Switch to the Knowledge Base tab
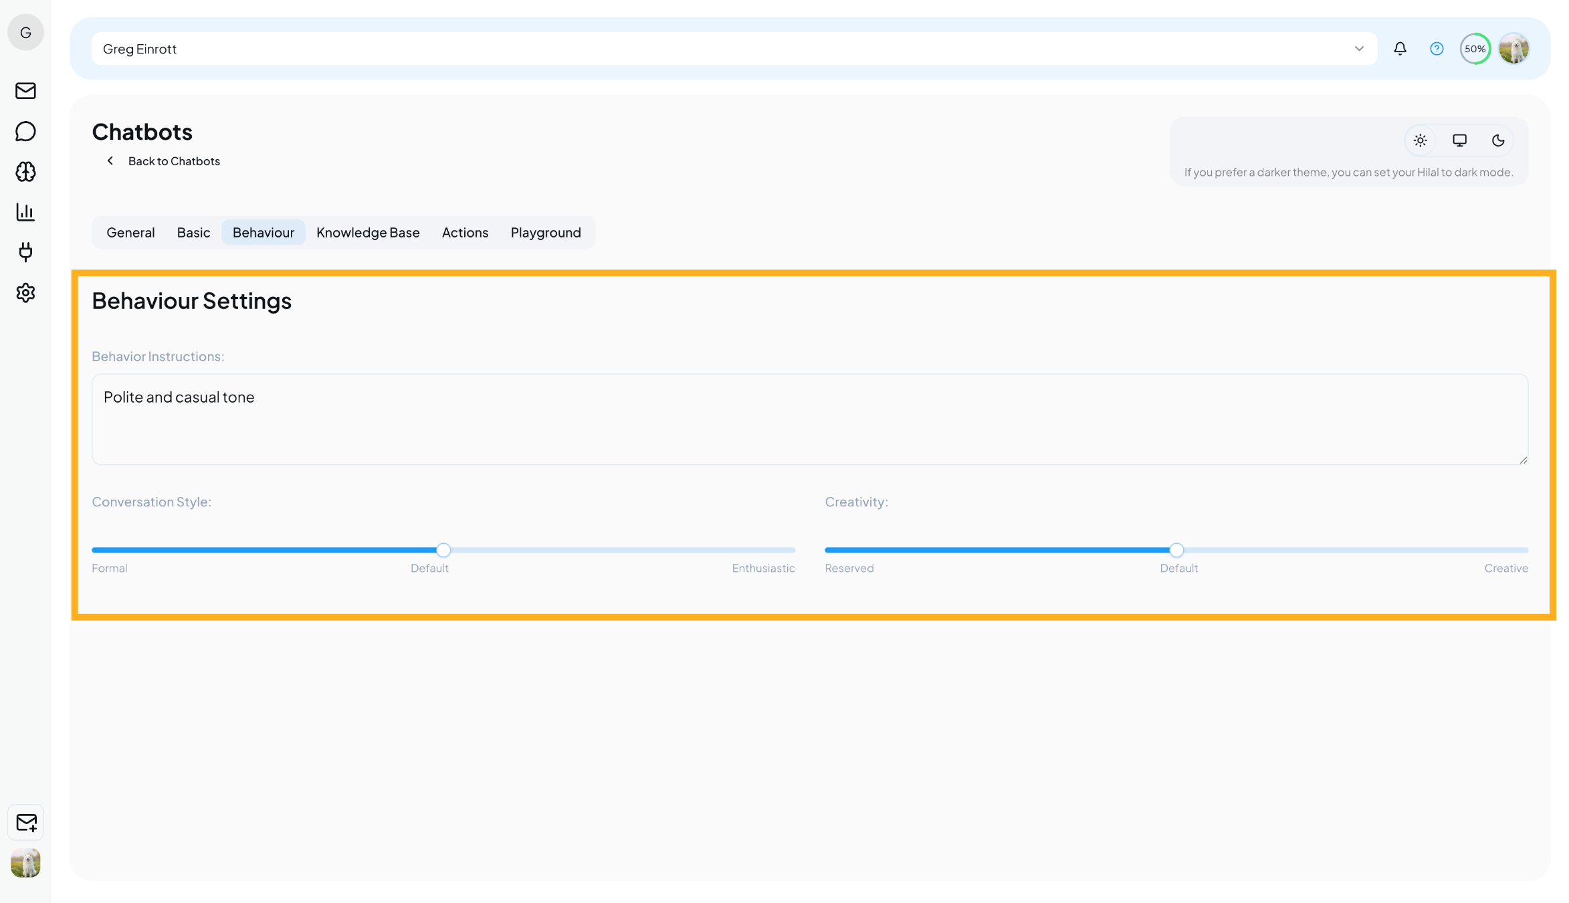Screen dimensions: 1569x903 [368, 232]
